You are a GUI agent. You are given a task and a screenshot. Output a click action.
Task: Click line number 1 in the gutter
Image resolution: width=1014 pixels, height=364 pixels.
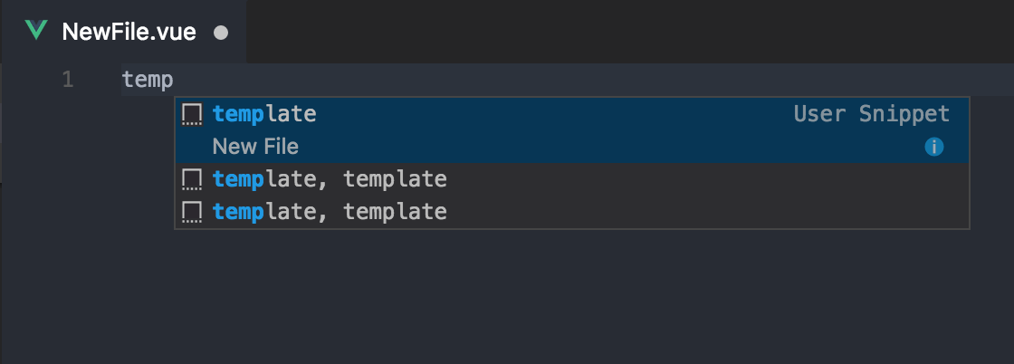[x=68, y=80]
